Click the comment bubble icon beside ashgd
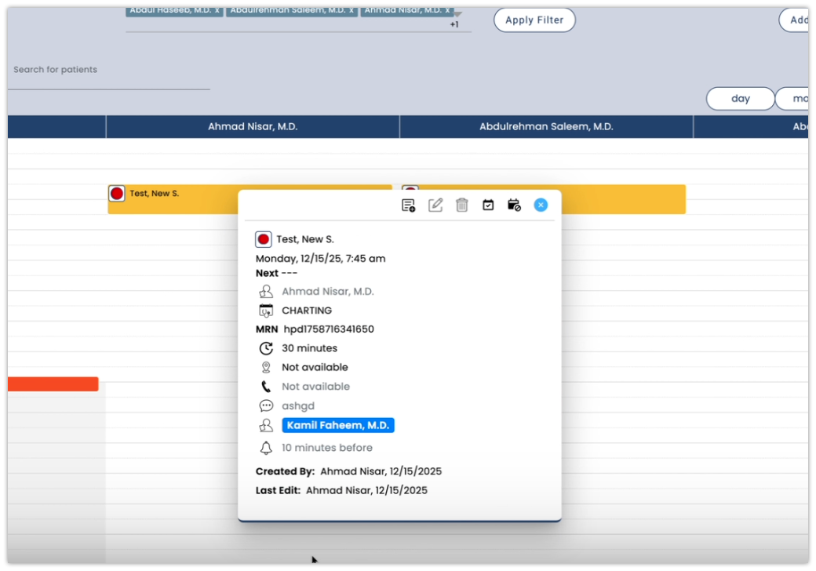Viewport: 816px width, 571px height. tap(266, 406)
